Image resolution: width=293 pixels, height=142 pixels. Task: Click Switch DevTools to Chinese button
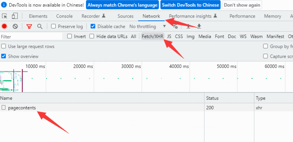(x=190, y=5)
